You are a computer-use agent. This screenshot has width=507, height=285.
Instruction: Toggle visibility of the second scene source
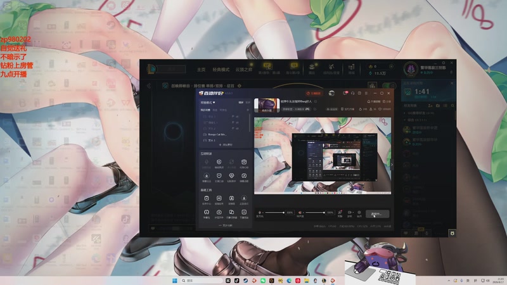coord(237,122)
